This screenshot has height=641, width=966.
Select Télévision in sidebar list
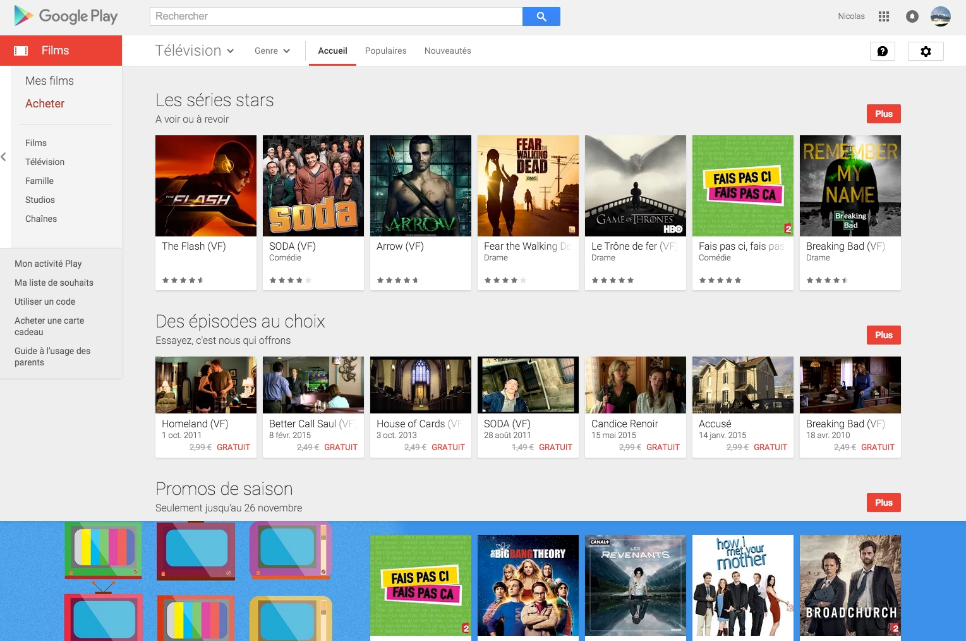(45, 162)
